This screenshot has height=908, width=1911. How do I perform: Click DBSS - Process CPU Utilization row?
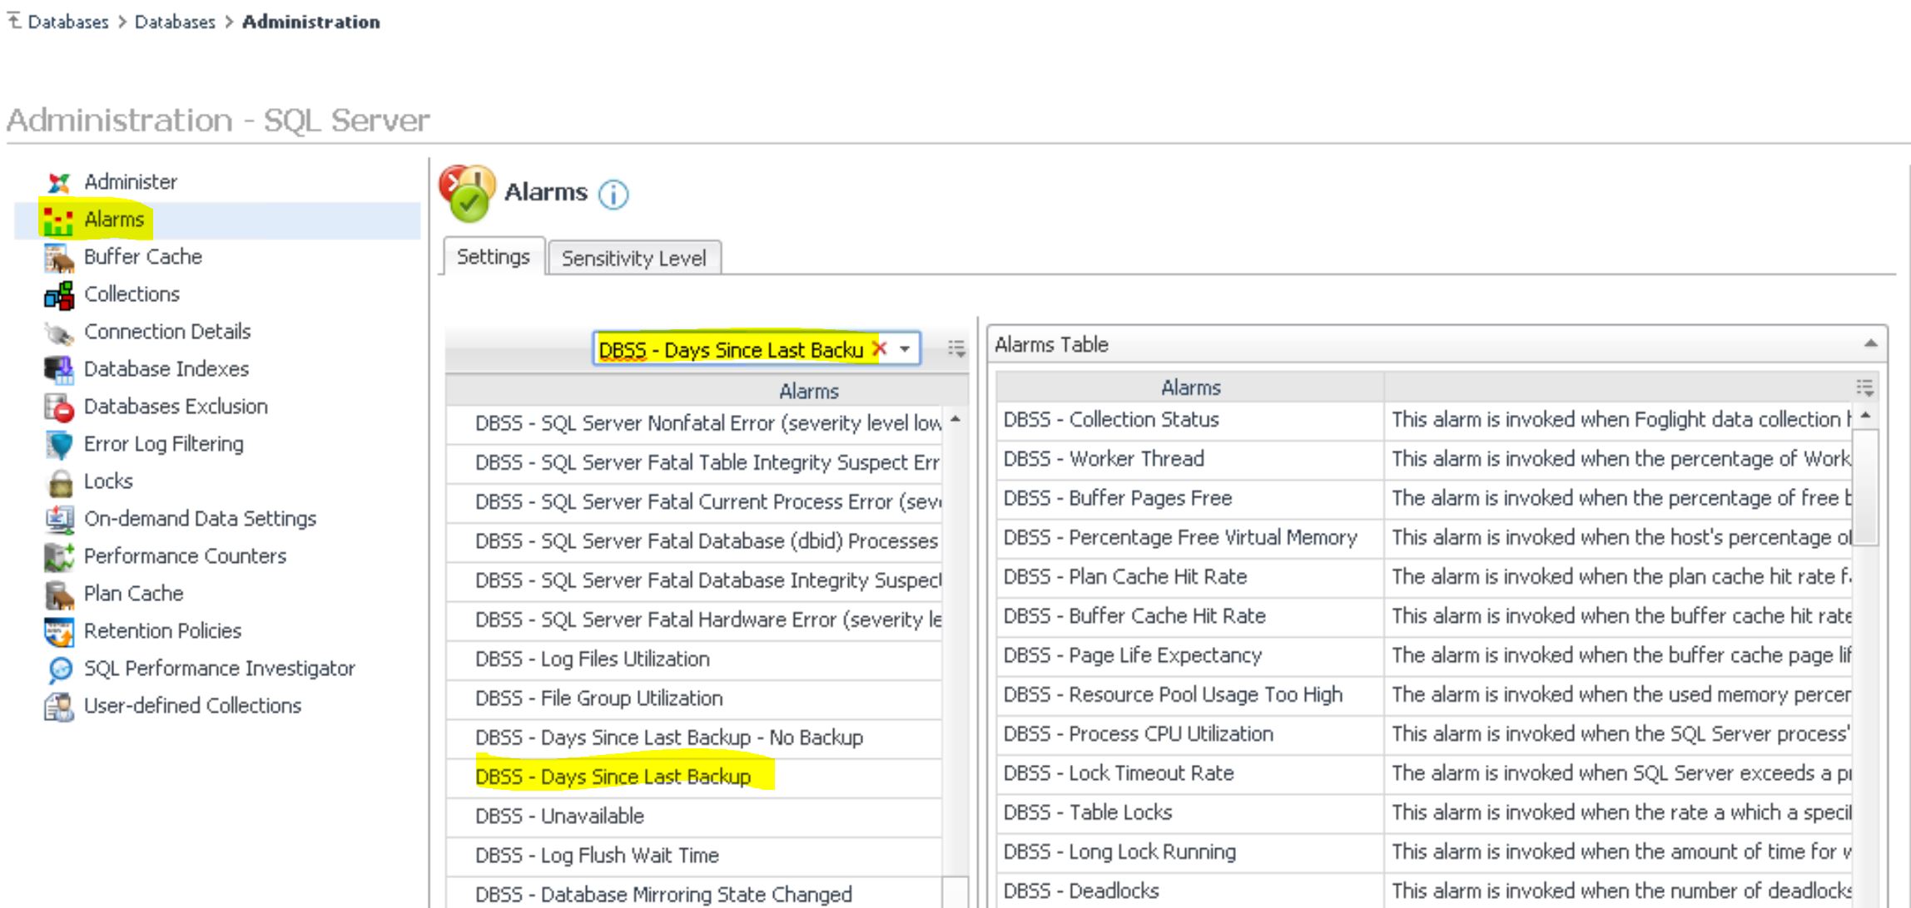click(x=1424, y=734)
